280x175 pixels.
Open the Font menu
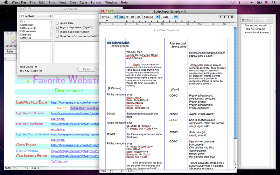tap(63, 2)
